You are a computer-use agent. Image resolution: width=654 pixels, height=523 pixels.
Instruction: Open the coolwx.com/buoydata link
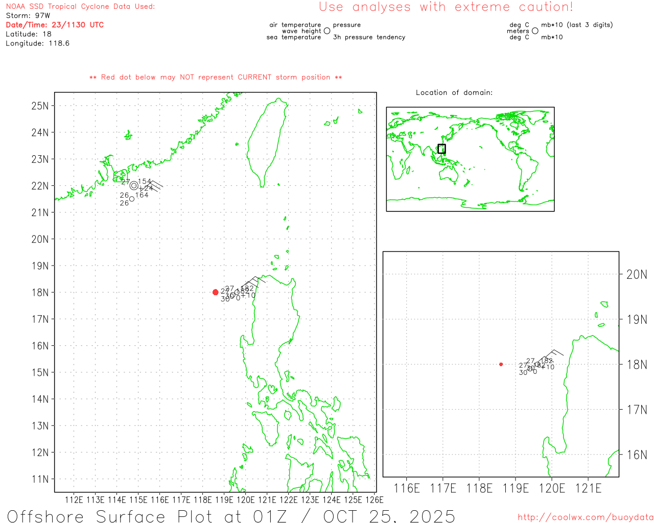[585, 517]
